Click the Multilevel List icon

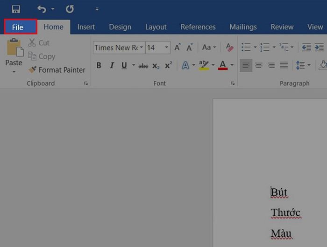(x=284, y=47)
